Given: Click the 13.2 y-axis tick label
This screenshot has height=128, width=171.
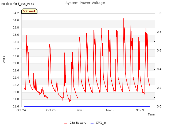Looking at the screenshot, I should (x=16, y=49).
